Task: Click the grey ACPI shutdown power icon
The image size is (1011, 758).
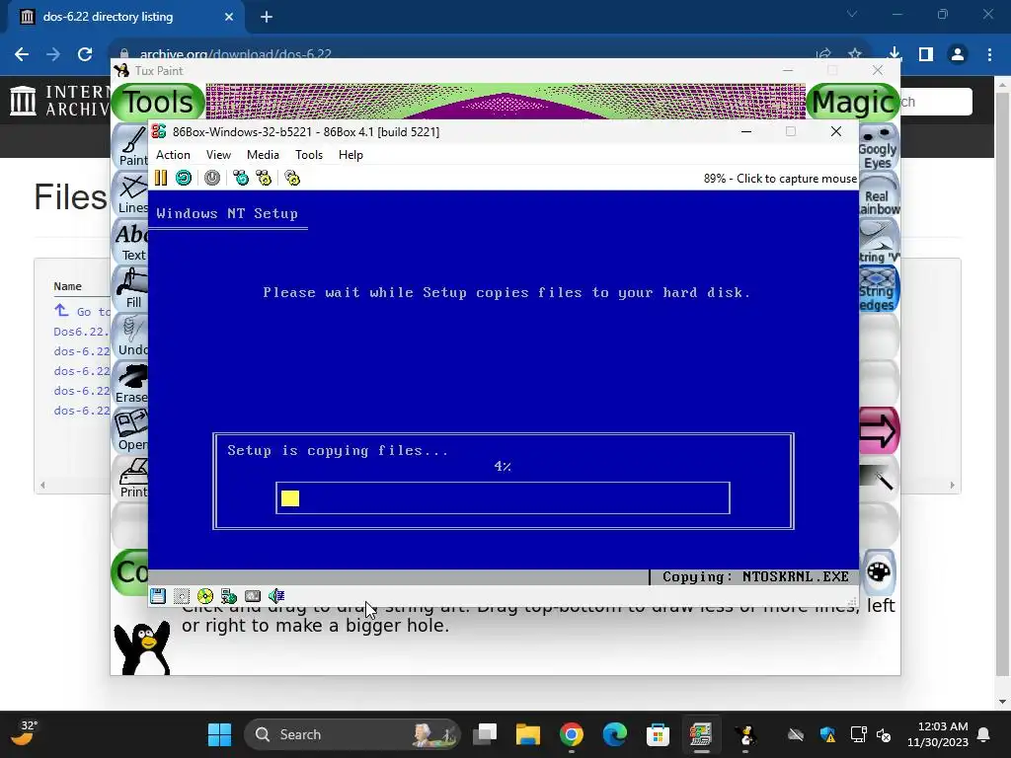Action: pos(212,178)
